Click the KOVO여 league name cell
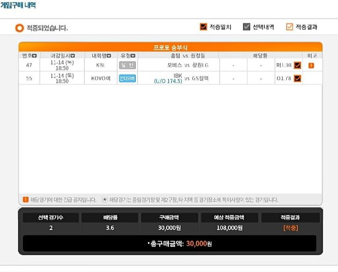The width and height of the screenshot is (338, 272). point(101,79)
